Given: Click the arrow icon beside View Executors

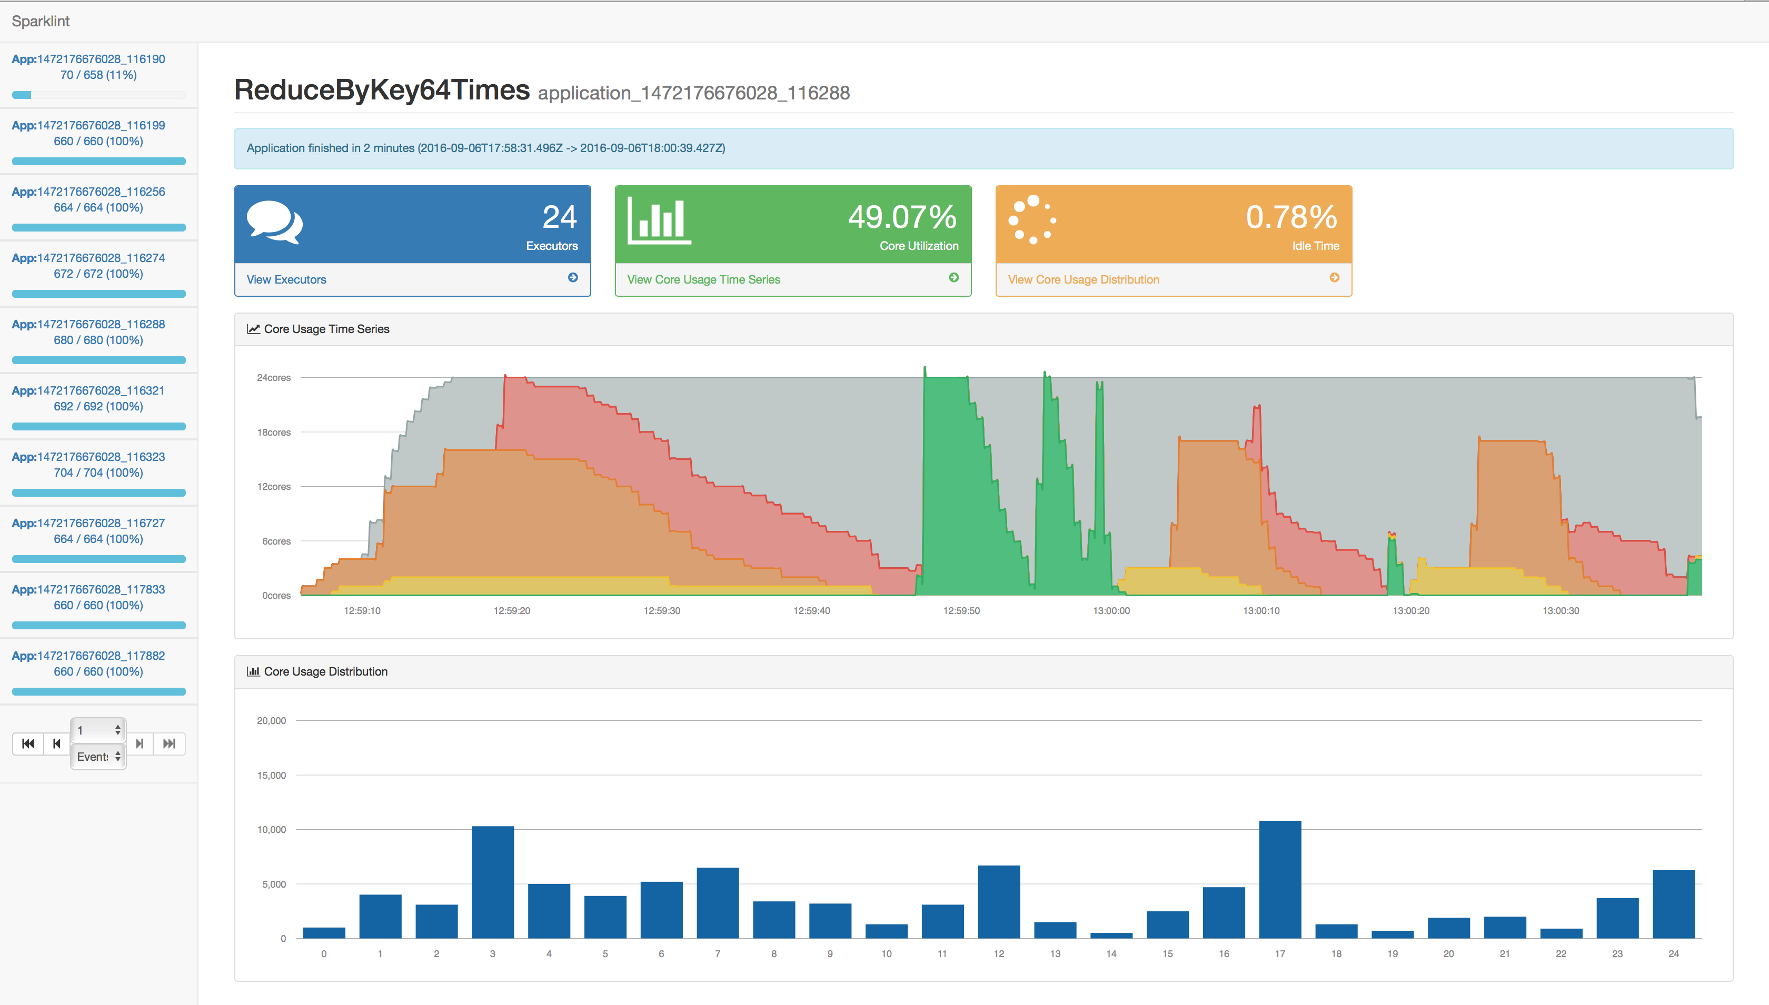Looking at the screenshot, I should [572, 277].
